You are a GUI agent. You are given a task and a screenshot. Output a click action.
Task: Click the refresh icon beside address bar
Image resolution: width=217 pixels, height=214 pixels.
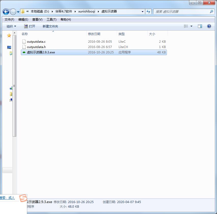(x=149, y=12)
